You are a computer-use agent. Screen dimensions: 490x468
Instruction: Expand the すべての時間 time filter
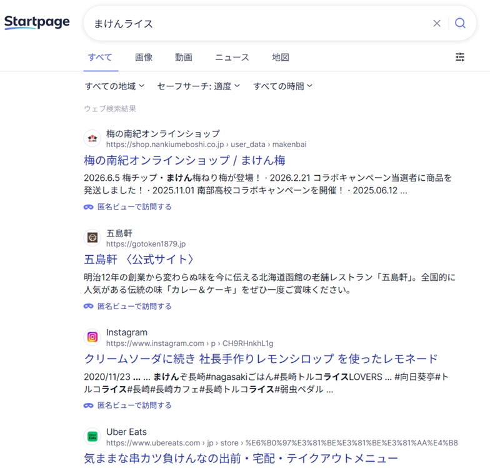point(282,86)
